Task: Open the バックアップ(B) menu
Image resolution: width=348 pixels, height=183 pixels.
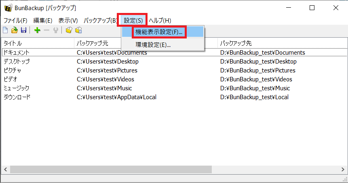Action: (x=100, y=21)
